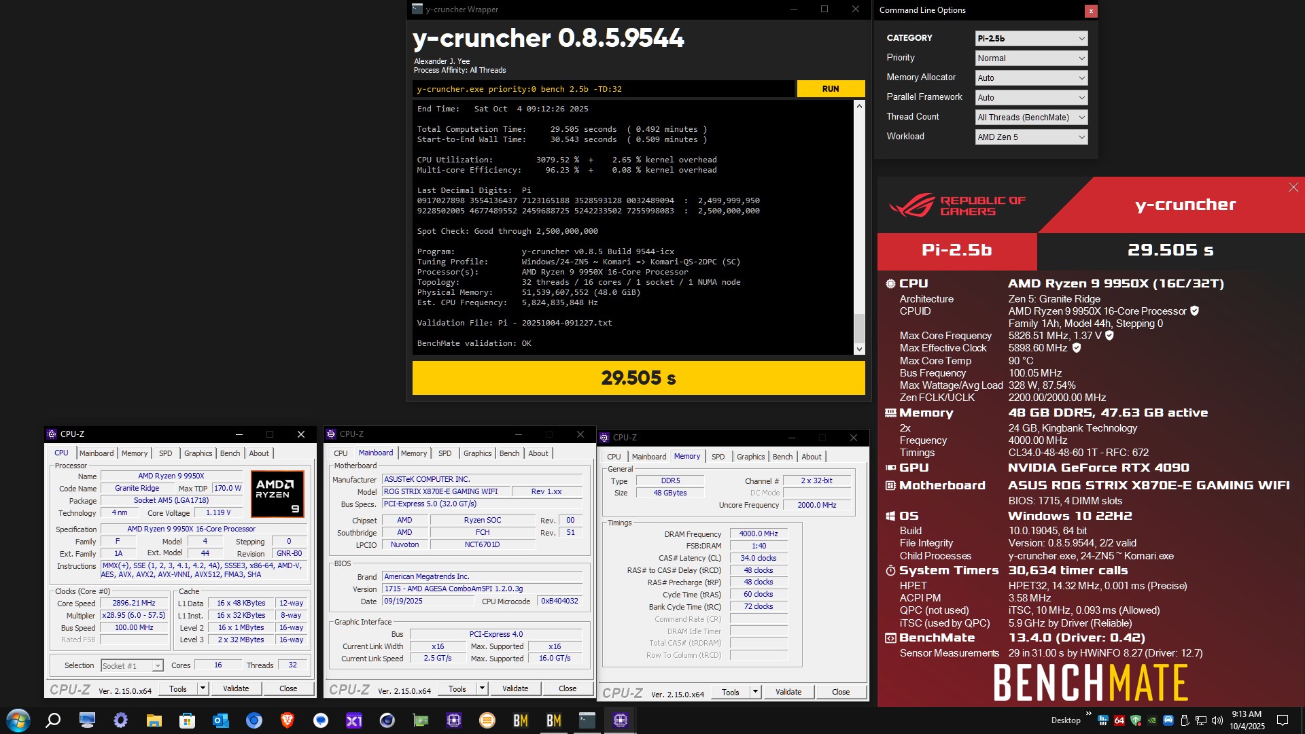Open the Workload dropdown set to AMD Zen 5

click(1031, 137)
